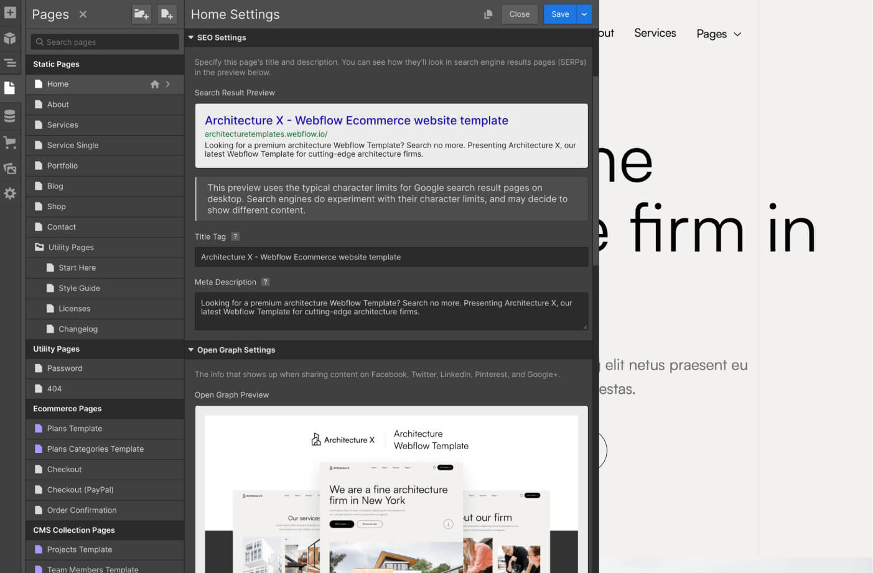873x573 pixels.
Task: Collapse the Open Graph Settings section
Action: (x=191, y=350)
